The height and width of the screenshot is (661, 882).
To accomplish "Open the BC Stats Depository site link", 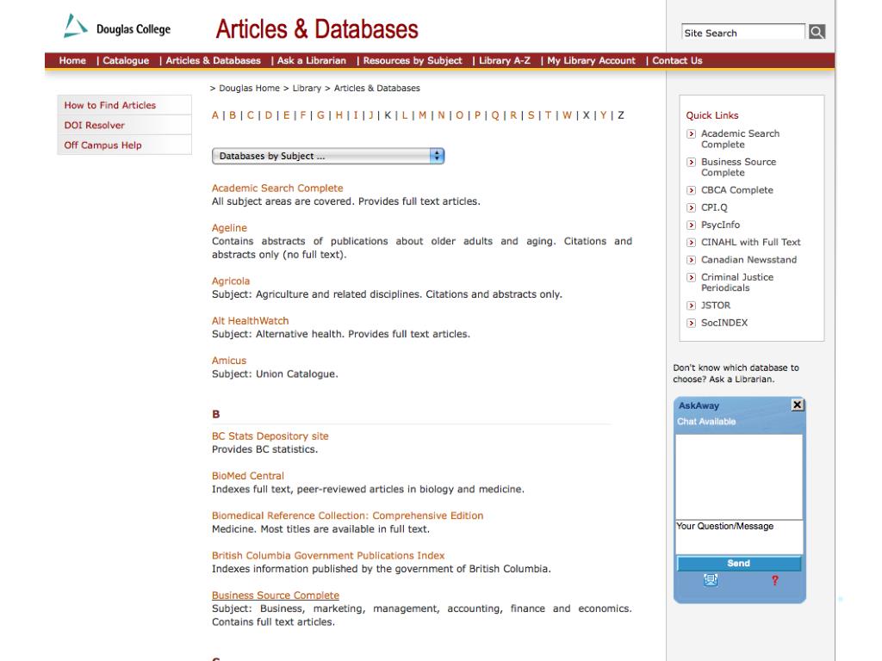I will (x=270, y=436).
